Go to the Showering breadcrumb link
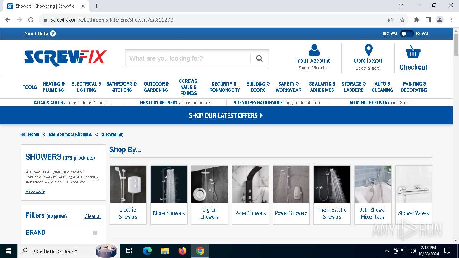The width and height of the screenshot is (459, 258). [x=112, y=134]
